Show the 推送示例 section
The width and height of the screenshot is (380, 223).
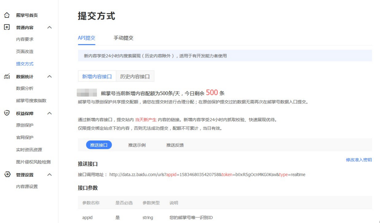pos(137,145)
